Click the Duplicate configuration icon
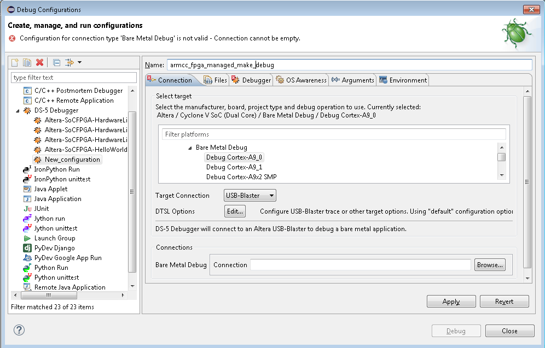Screen dimensions: 545x348 [27, 62]
